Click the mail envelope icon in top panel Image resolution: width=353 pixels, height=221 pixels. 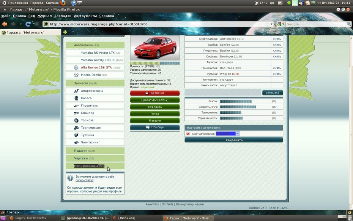point(280,3)
